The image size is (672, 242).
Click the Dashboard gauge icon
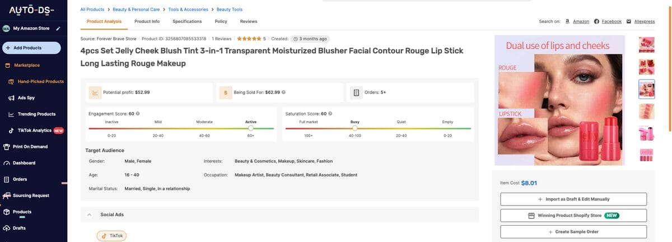click(x=7, y=164)
